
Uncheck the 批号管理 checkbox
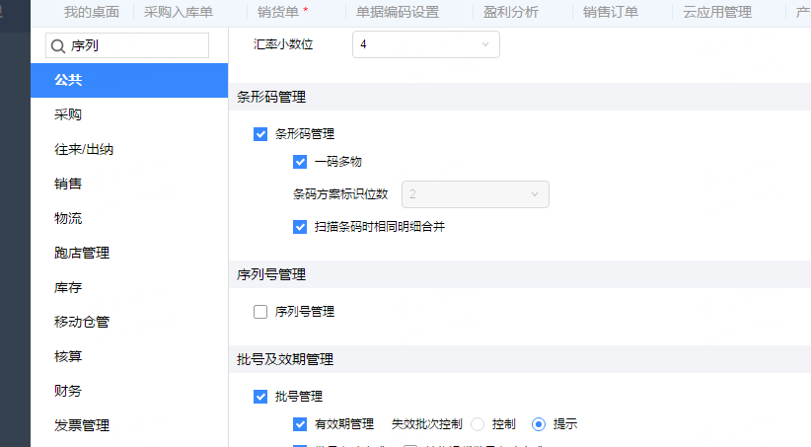click(260, 397)
